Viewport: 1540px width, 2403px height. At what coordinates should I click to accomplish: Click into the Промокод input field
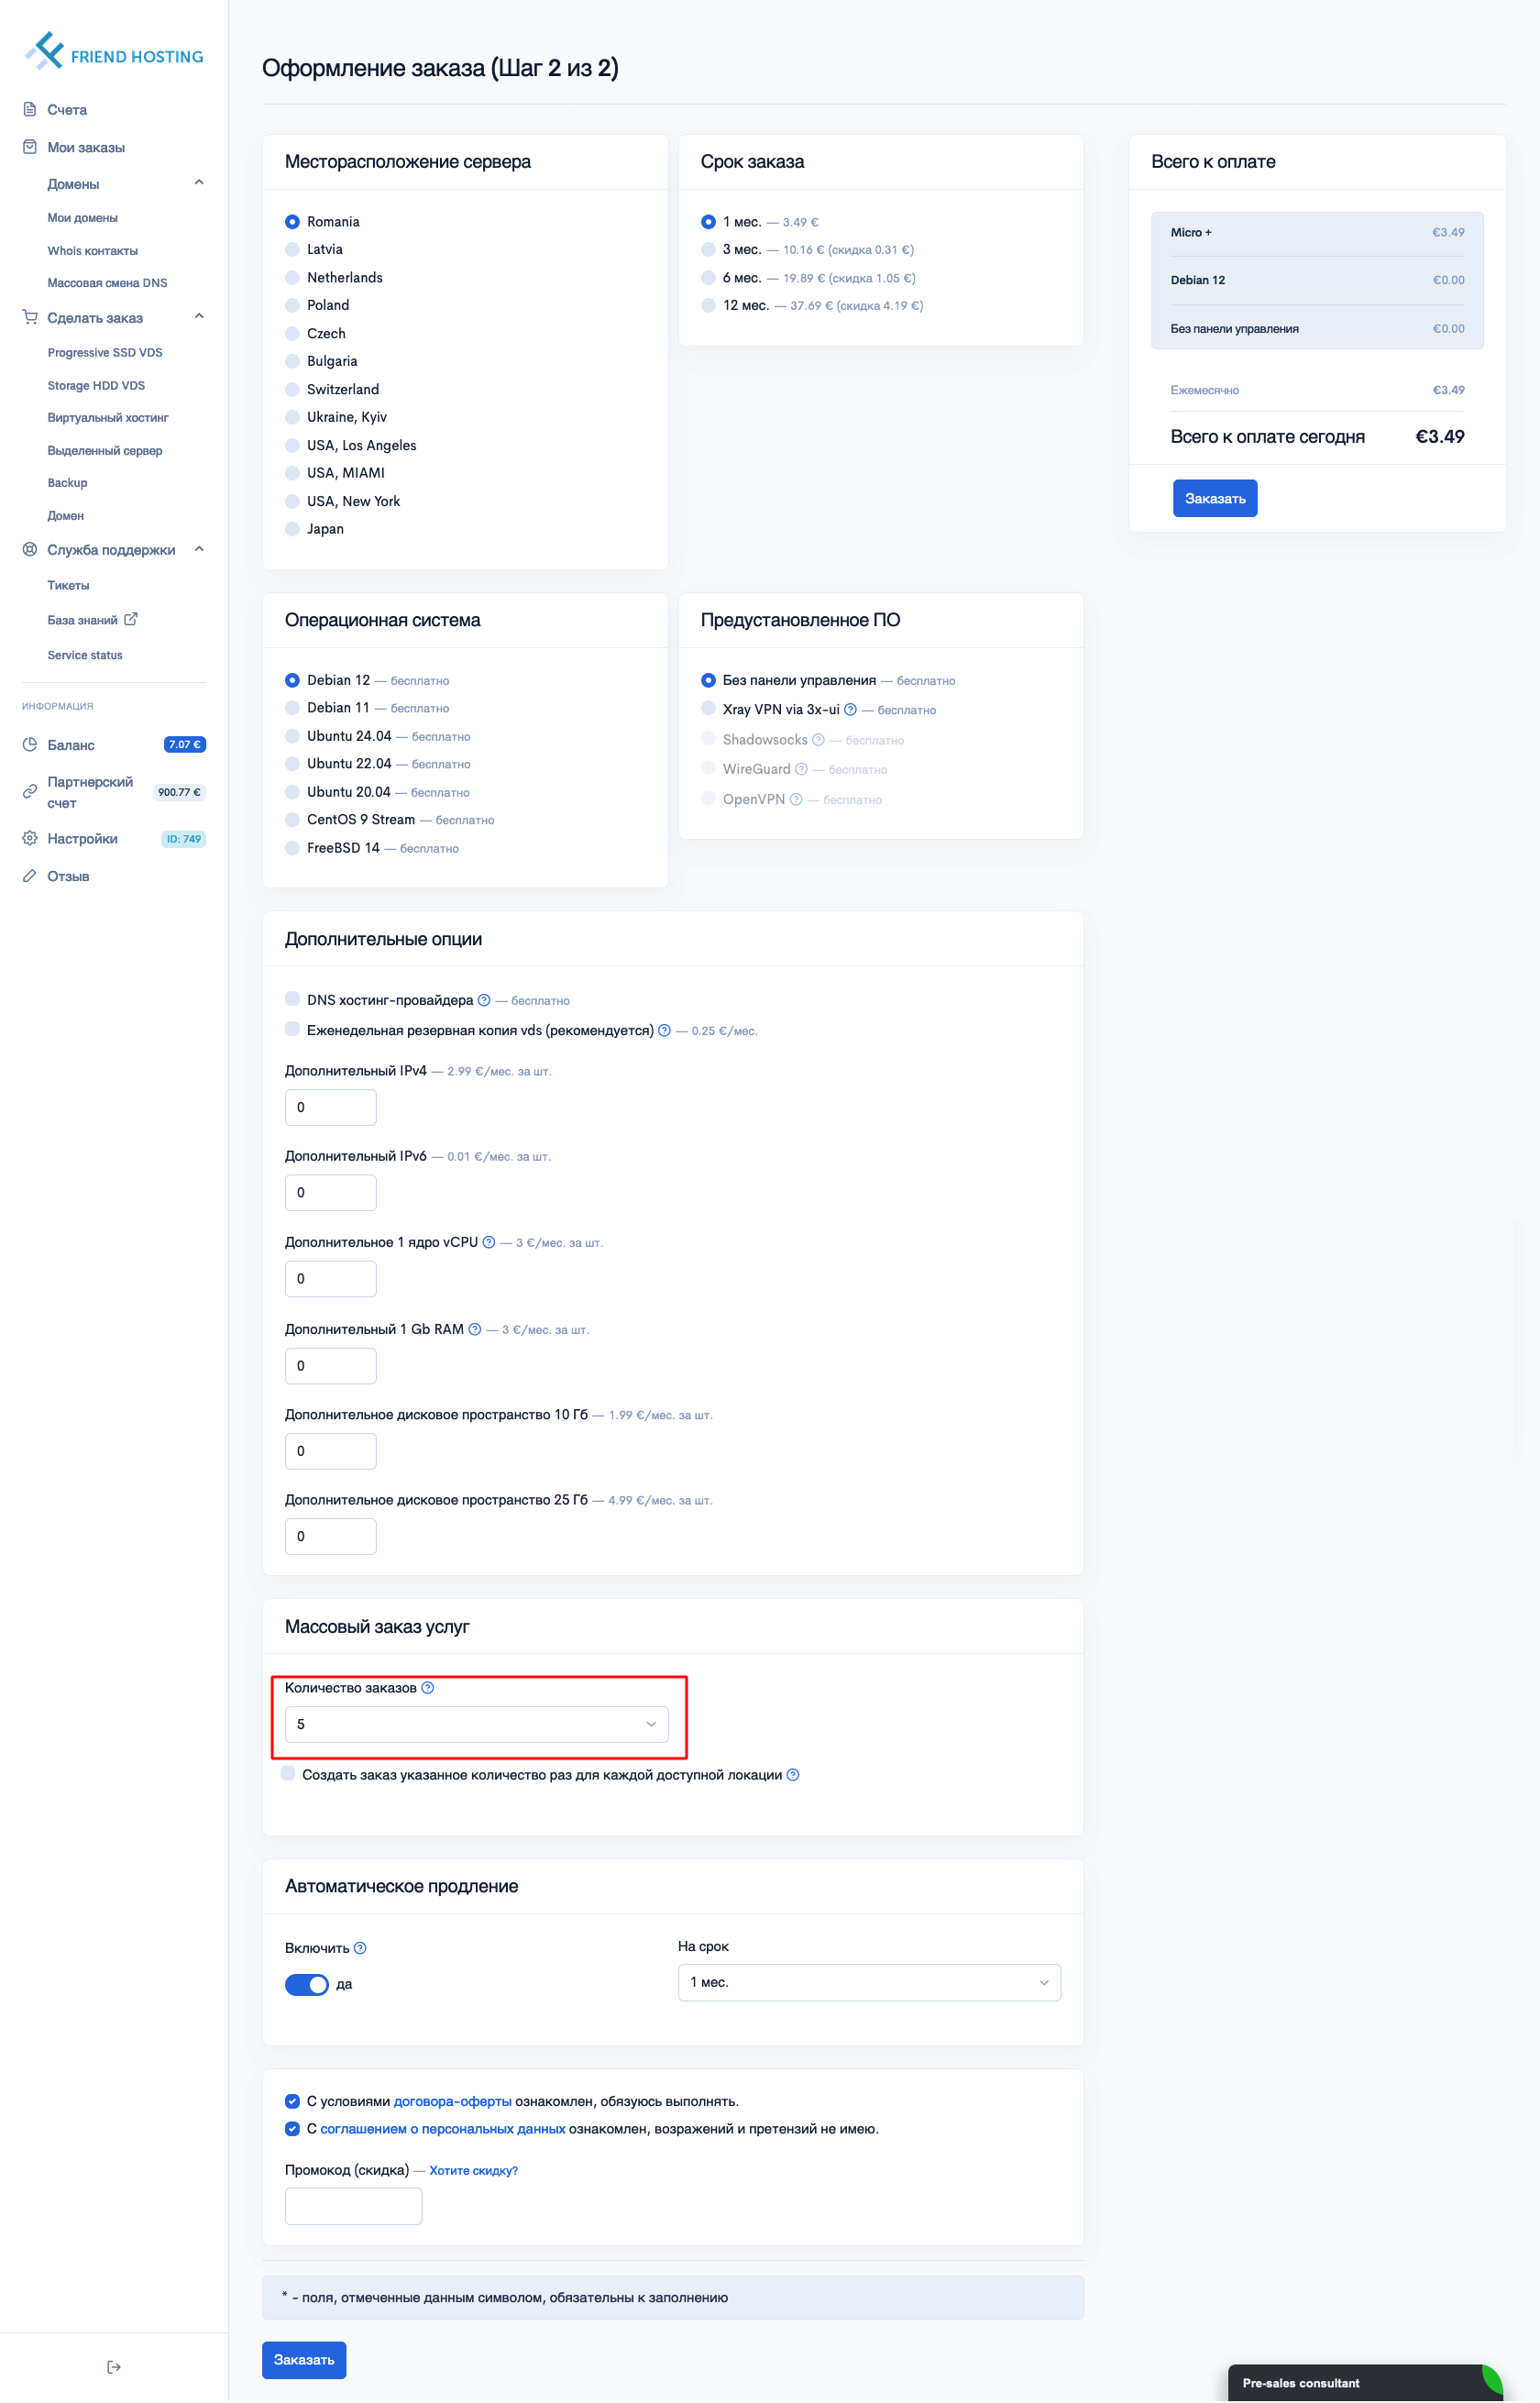click(353, 2205)
